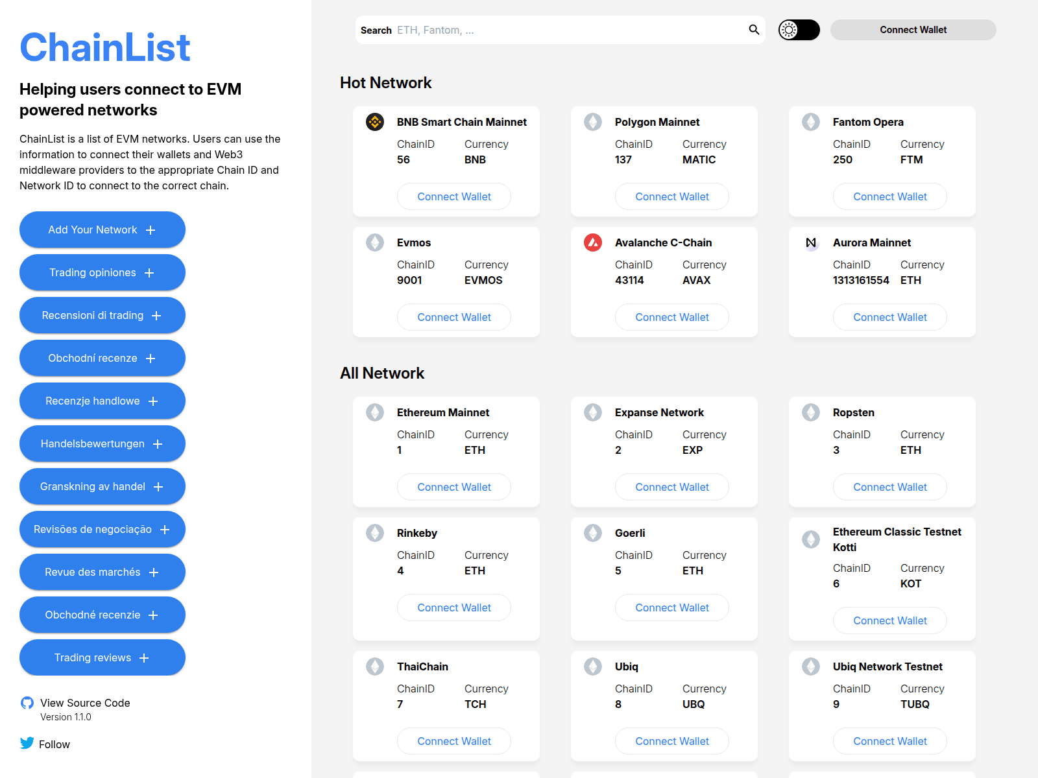Click the Ubiq chain icon

[x=593, y=666]
